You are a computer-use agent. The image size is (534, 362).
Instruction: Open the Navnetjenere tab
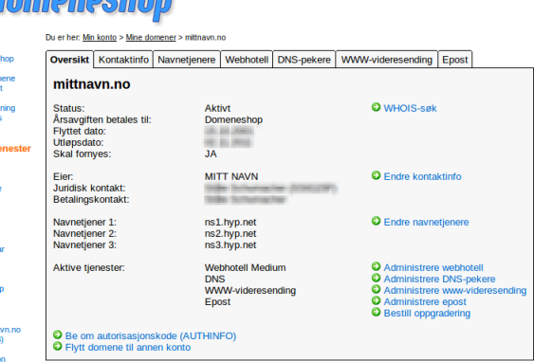(x=187, y=60)
